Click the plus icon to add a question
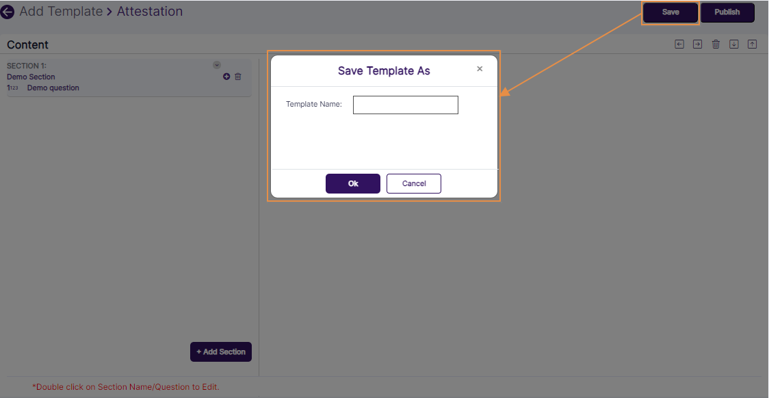Viewport: 769px width, 398px height. pos(226,77)
